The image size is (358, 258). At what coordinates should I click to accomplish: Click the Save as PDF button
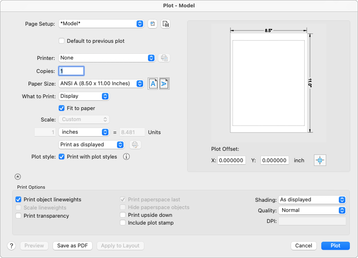click(73, 246)
